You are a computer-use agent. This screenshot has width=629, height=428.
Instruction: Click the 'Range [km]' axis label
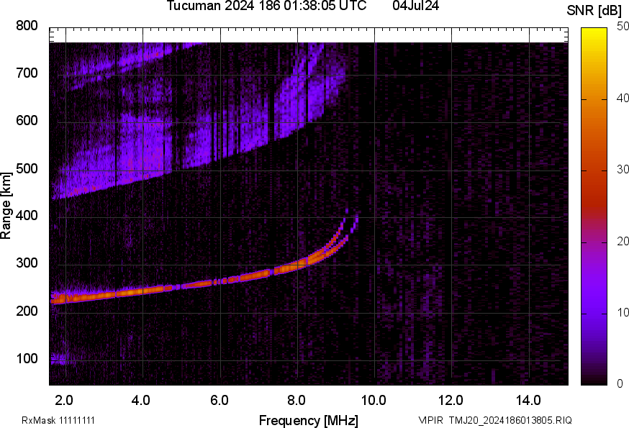click(6, 206)
